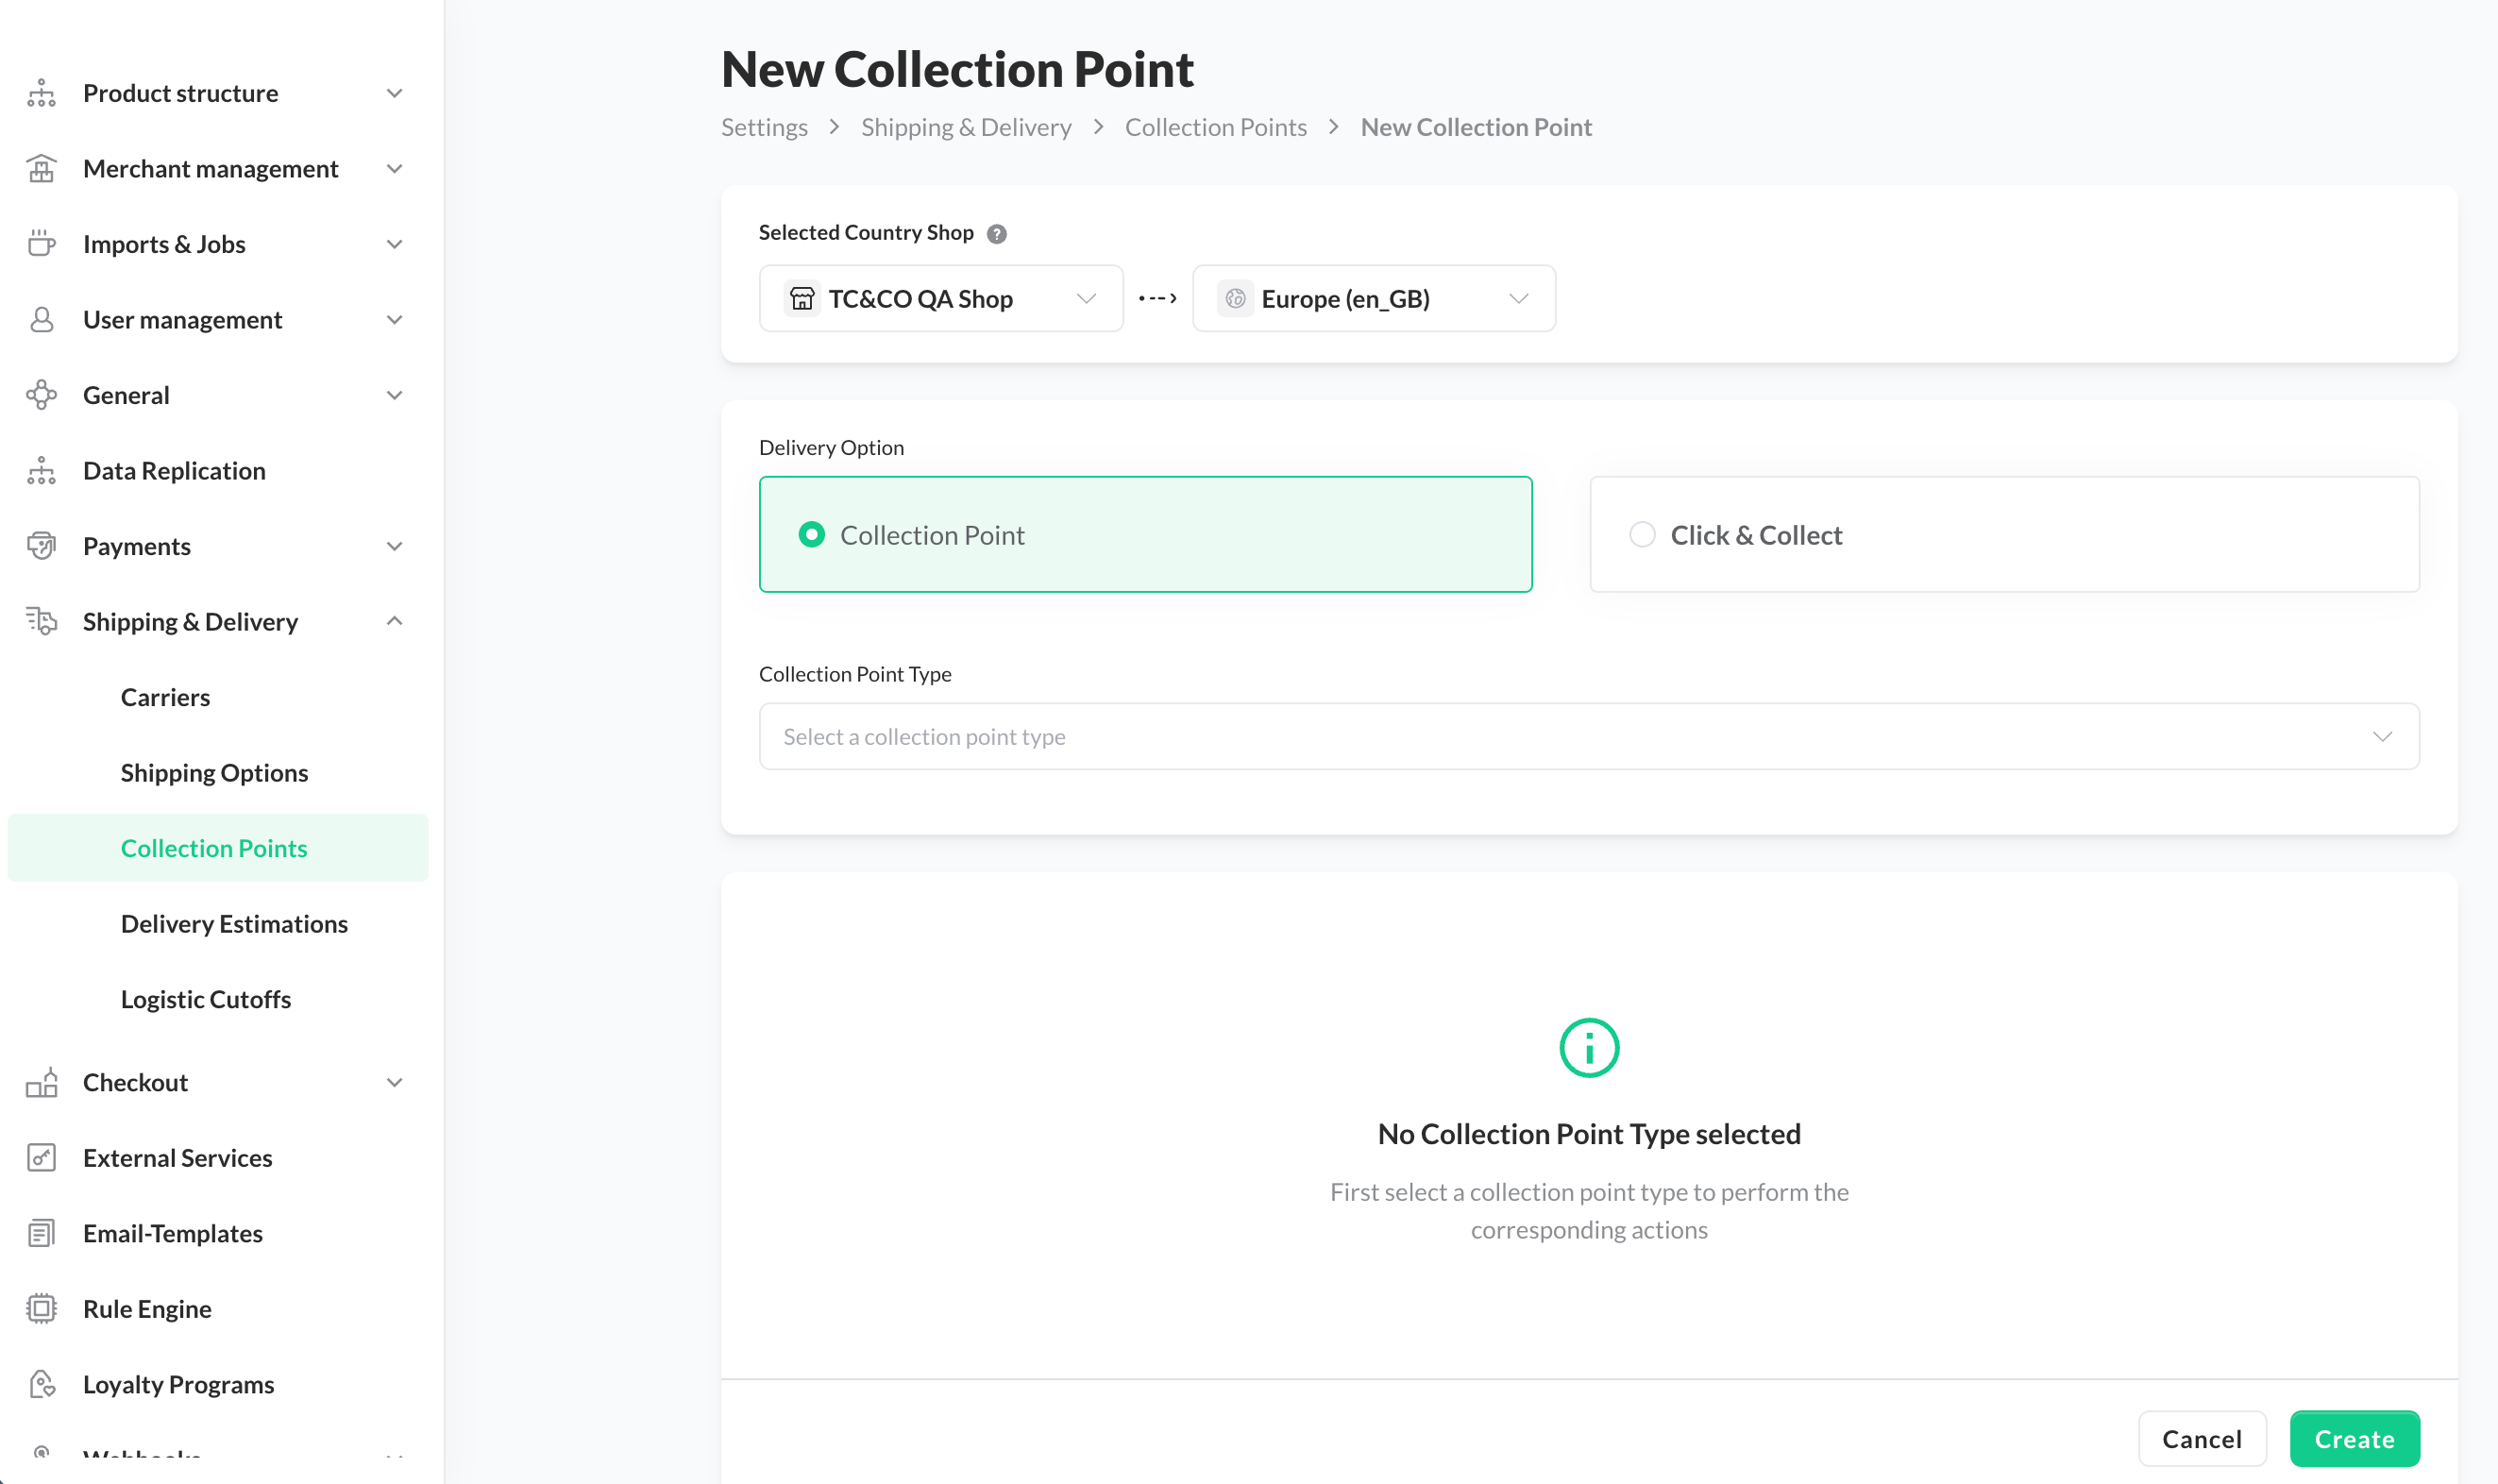Click the External Services icon
The image size is (2498, 1484).
coord(41,1158)
